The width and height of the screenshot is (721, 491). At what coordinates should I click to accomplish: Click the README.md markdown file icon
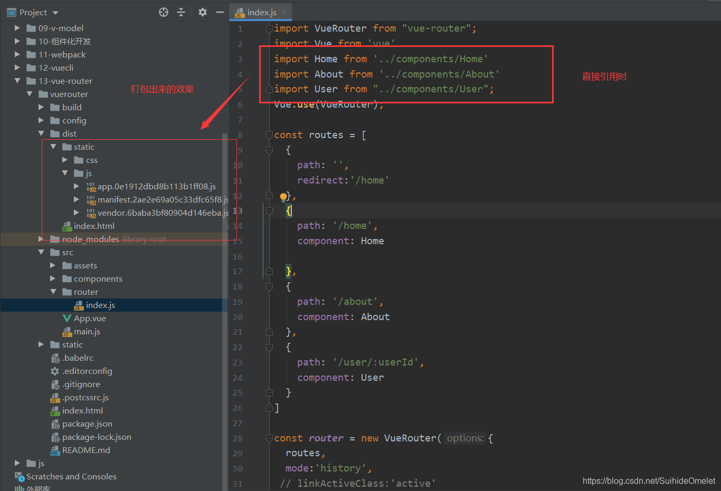coord(55,450)
